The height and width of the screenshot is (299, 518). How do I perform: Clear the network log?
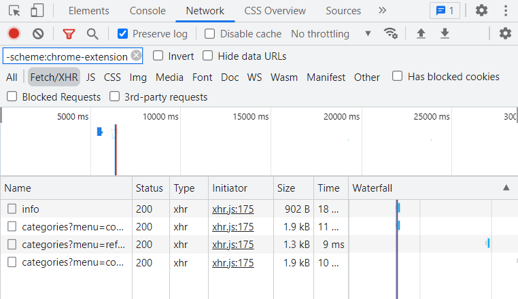(38, 34)
